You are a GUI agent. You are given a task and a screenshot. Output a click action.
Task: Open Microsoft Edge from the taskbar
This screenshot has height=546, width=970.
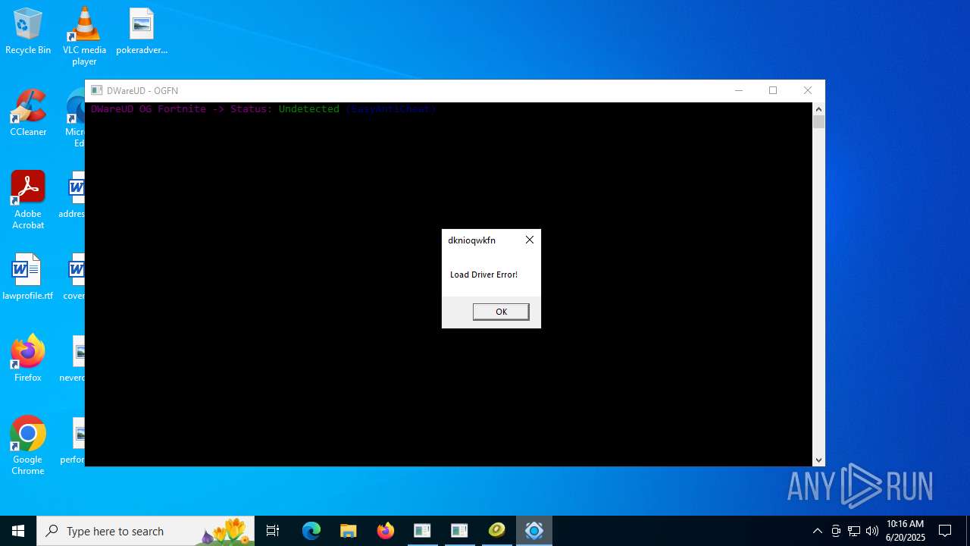(311, 531)
